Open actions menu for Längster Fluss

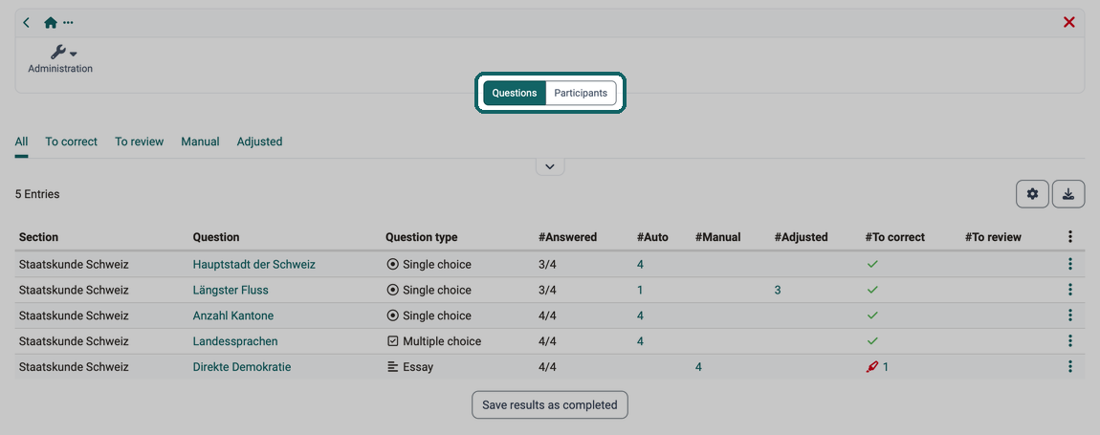tap(1069, 290)
